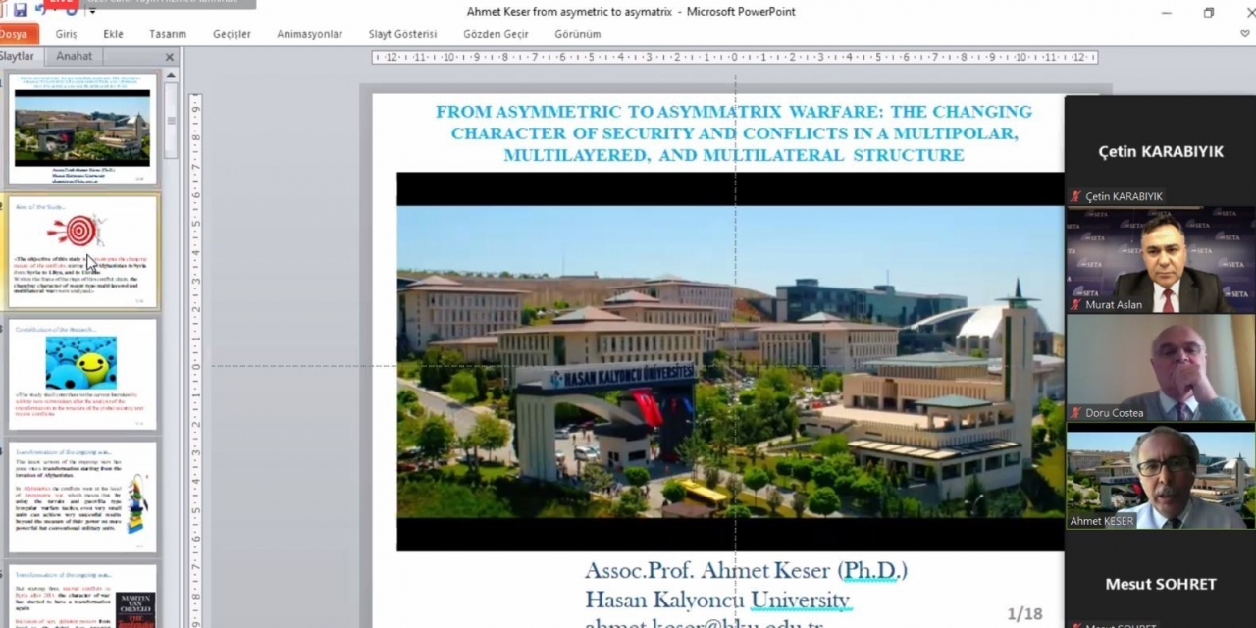This screenshot has height=628, width=1256.
Task: Close the slide thumbnails pane
Action: 169,58
